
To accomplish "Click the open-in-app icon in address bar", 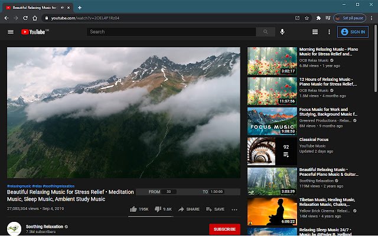I will point(297,18).
